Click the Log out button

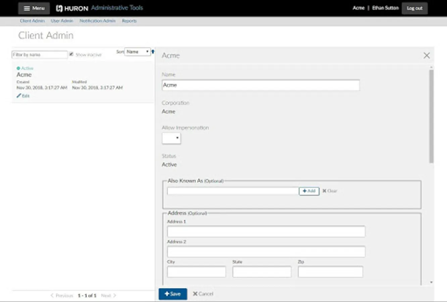click(414, 8)
